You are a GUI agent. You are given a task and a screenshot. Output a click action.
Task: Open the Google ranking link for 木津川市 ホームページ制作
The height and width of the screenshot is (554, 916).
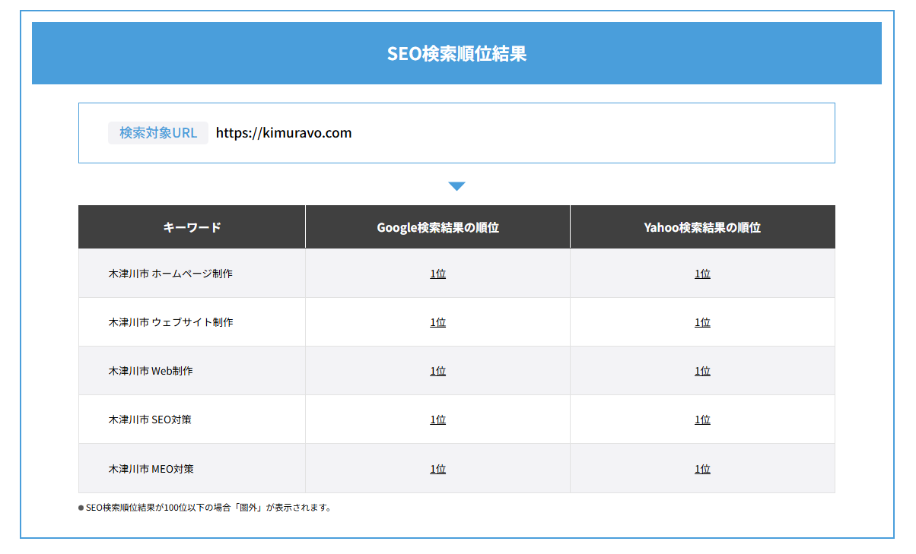pyautogui.click(x=437, y=273)
